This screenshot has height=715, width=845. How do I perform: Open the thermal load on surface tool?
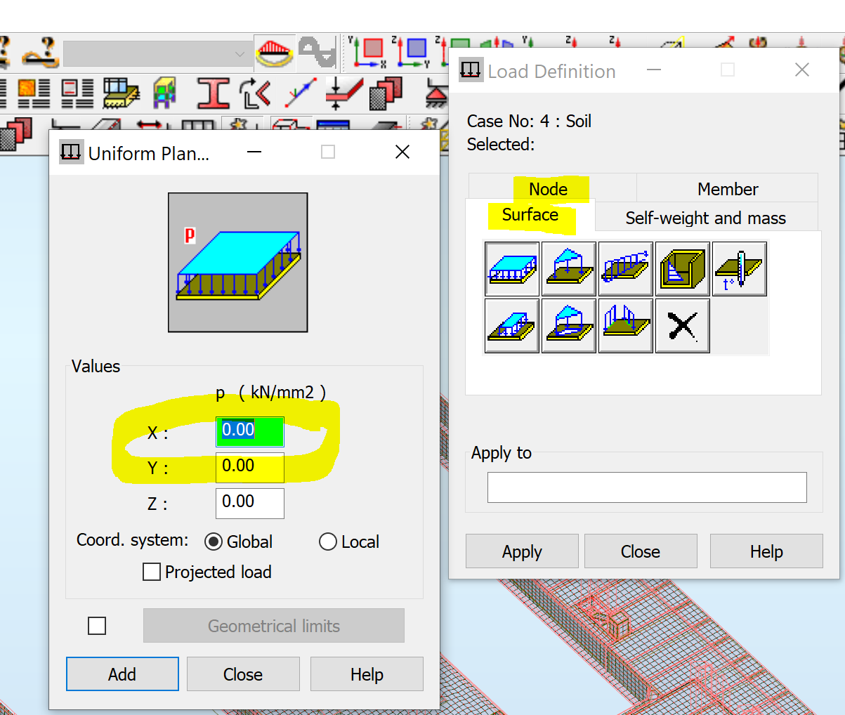[x=739, y=269]
